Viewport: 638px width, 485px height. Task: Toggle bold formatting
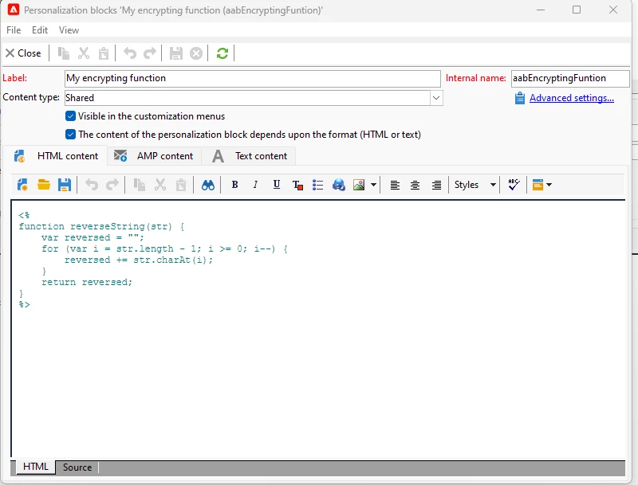click(x=234, y=185)
